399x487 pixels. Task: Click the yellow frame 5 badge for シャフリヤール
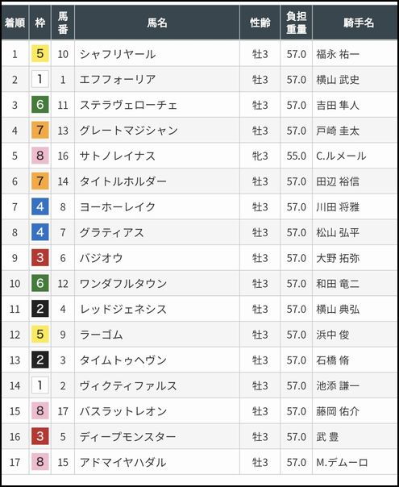click(40, 54)
